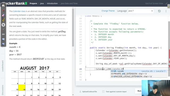Click the problem description scrollbar thumb
The height and width of the screenshot is (96, 170).
pos(73,27)
